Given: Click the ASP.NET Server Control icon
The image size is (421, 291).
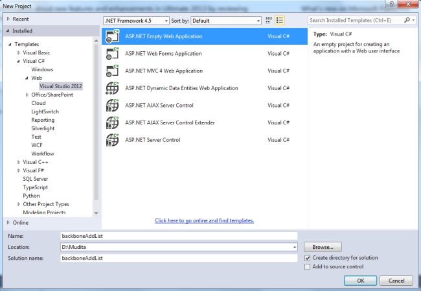Looking at the screenshot, I should tap(112, 140).
